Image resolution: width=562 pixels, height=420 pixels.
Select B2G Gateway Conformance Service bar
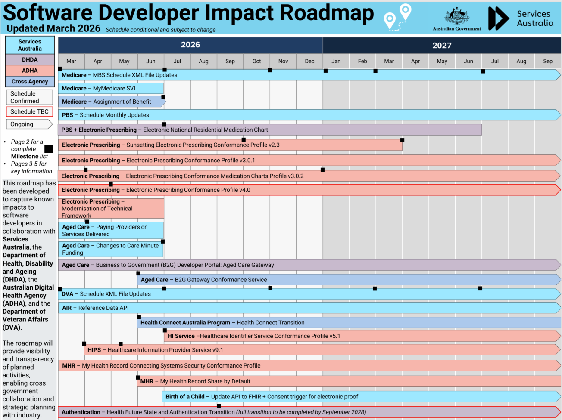click(x=349, y=280)
